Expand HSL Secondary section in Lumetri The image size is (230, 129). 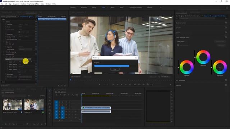click(180, 80)
